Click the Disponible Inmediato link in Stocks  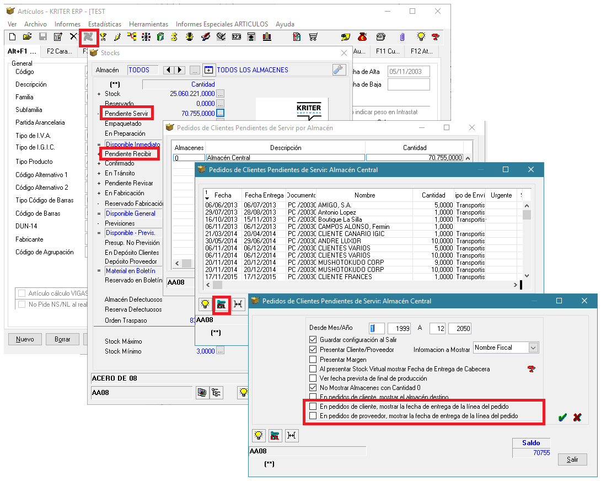133,145
